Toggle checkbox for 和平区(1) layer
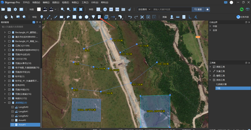Image resolution: width=251 pixels, height=130 pixels. (9, 76)
